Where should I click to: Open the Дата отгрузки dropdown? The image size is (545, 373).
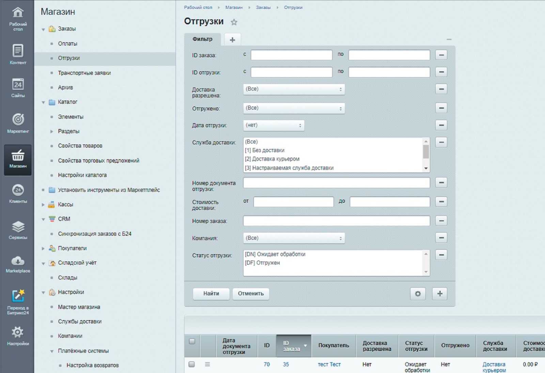[274, 125]
